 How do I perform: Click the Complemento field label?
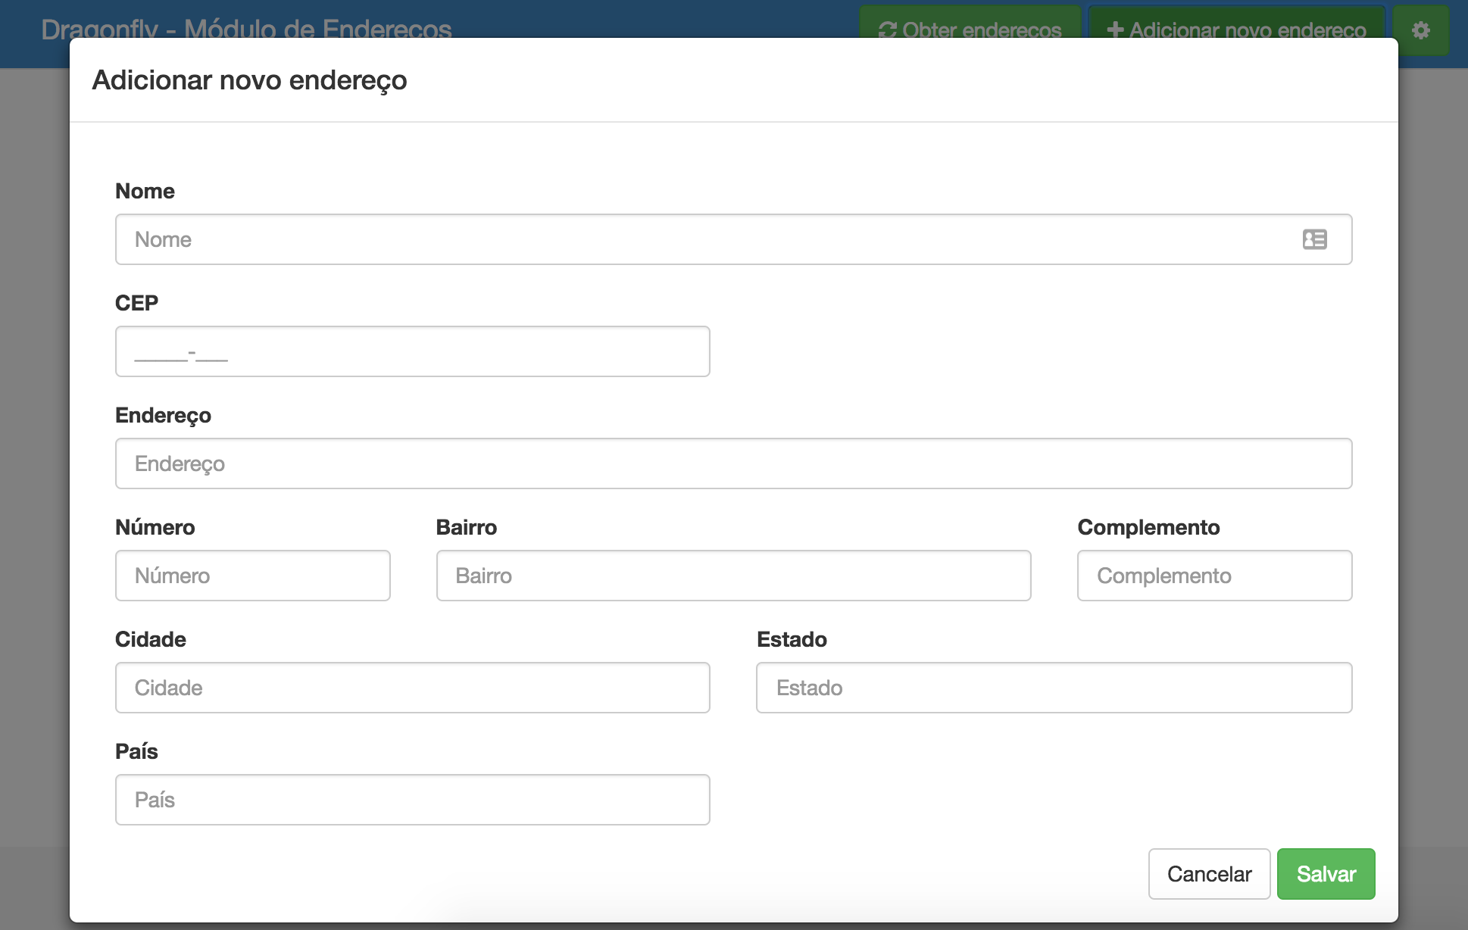coord(1148,528)
